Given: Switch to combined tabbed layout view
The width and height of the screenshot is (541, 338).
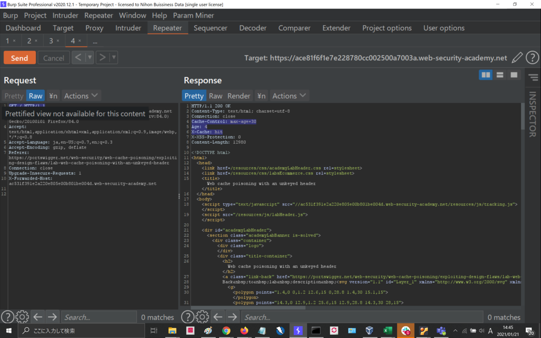Looking at the screenshot, I should coord(513,75).
